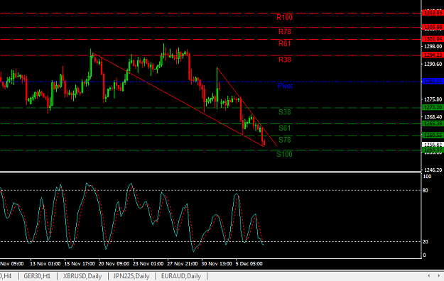The width and height of the screenshot is (444, 281).
Task: Click the 1290.60 price scale value
Action: coord(433,65)
